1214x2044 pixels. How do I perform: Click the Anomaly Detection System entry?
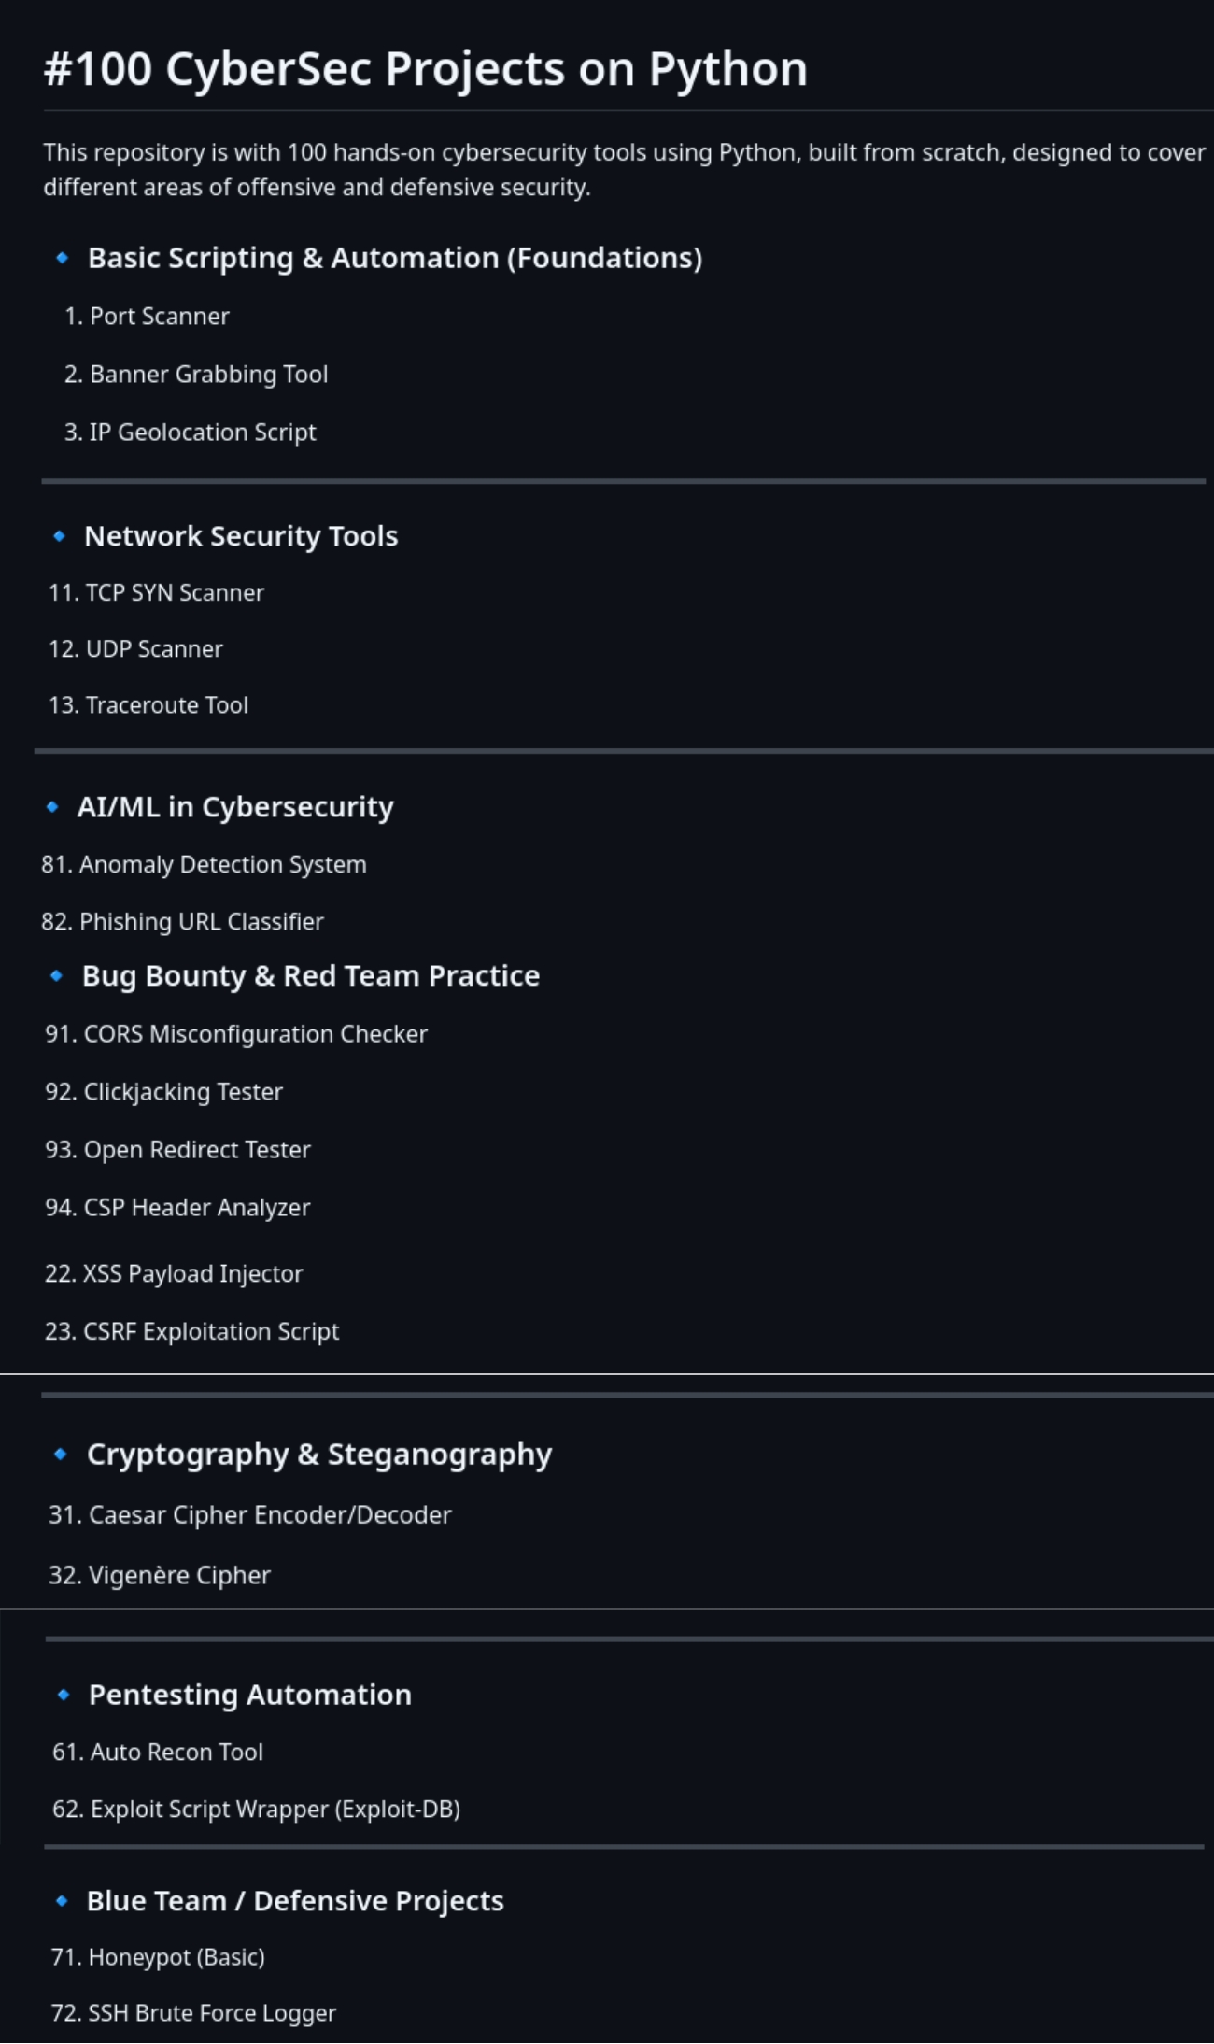coord(222,865)
